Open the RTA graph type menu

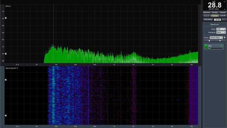[8, 6]
